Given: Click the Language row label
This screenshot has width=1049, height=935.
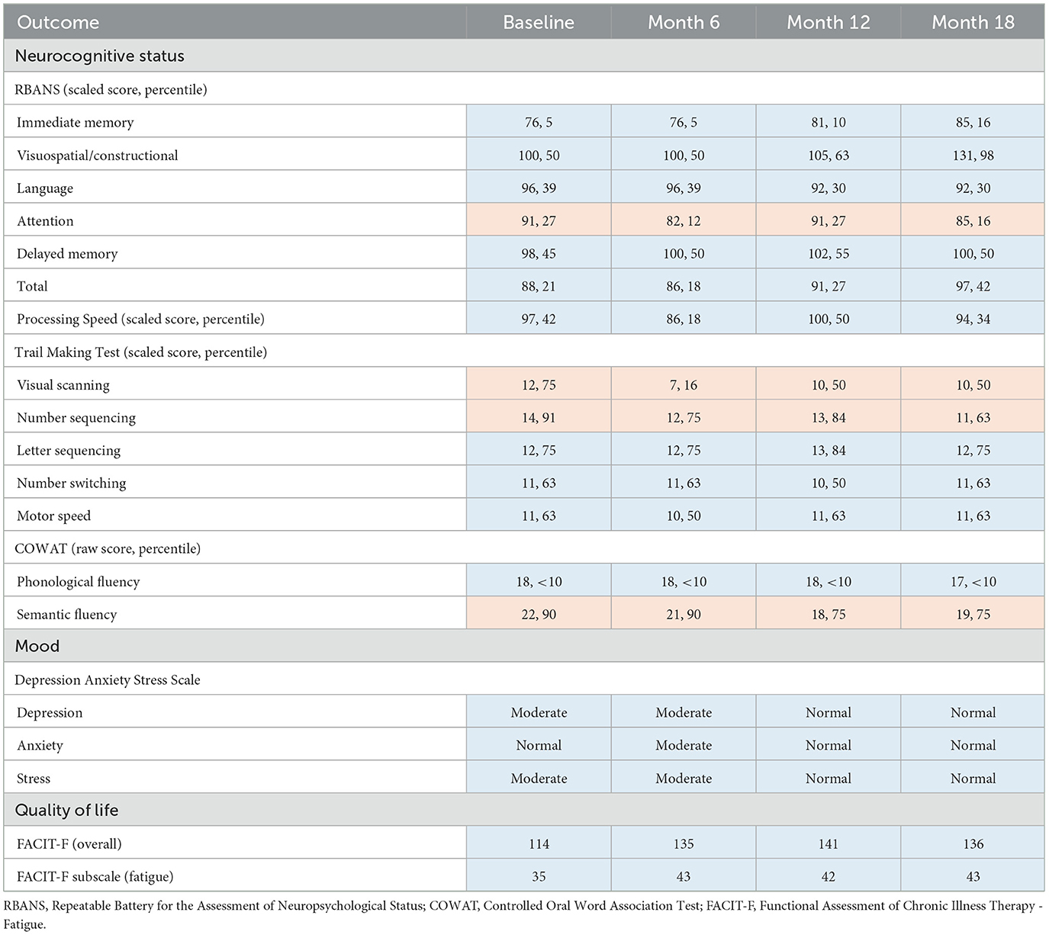Looking at the screenshot, I should coord(45,188).
